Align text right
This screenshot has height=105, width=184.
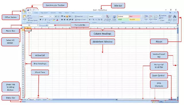pyautogui.click(x=67, y=20)
